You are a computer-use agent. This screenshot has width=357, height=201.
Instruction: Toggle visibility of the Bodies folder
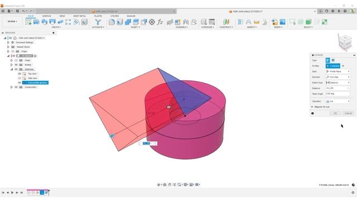16,65
